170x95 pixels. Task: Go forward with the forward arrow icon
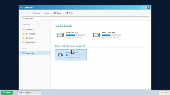(26, 13)
